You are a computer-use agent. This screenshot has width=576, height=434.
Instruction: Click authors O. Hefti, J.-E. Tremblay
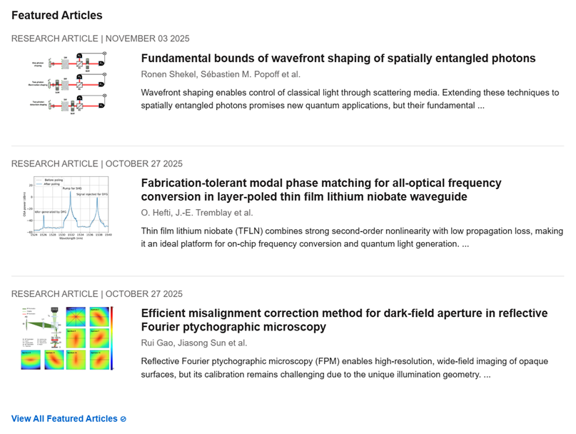click(197, 213)
